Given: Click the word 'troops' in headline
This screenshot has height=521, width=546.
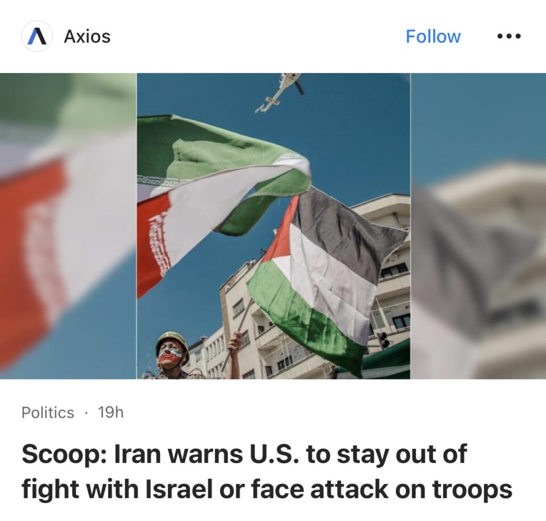Looking at the screenshot, I should tap(472, 490).
